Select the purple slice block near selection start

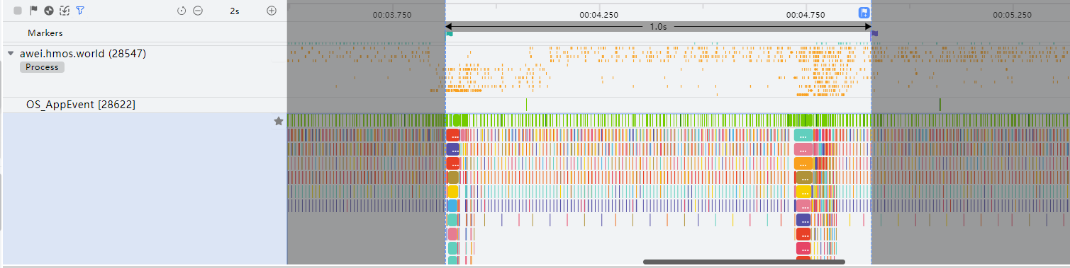pyautogui.click(x=452, y=149)
